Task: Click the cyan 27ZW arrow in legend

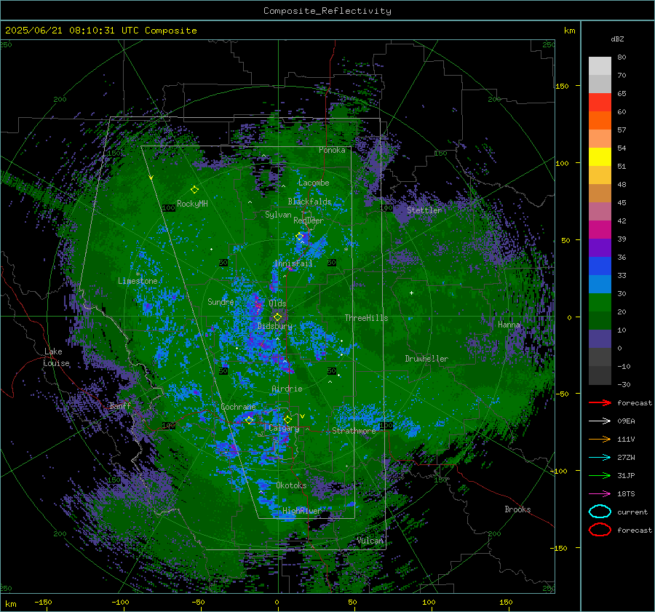Action: tap(600, 458)
